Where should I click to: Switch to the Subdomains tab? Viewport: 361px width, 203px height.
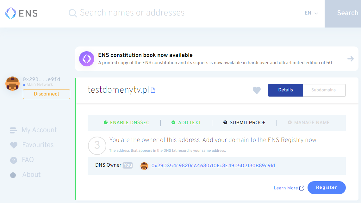click(x=323, y=90)
